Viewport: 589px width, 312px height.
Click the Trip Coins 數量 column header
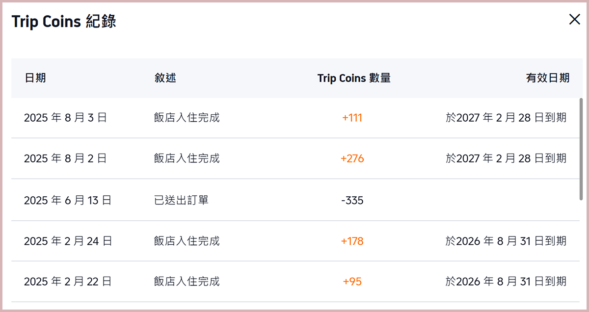pyautogui.click(x=354, y=78)
